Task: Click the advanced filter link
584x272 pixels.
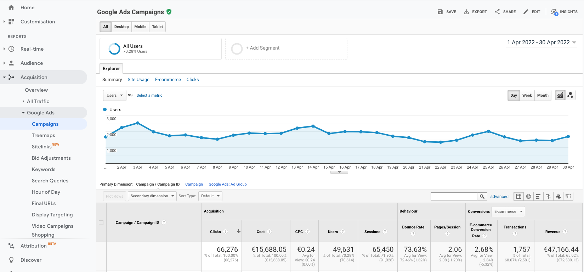Action: point(499,197)
